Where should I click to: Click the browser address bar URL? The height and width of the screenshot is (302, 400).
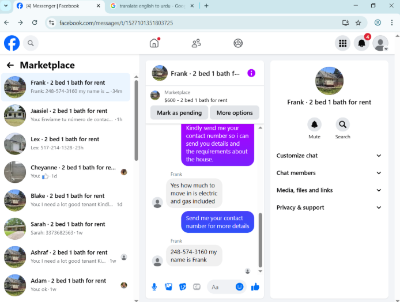tap(116, 23)
